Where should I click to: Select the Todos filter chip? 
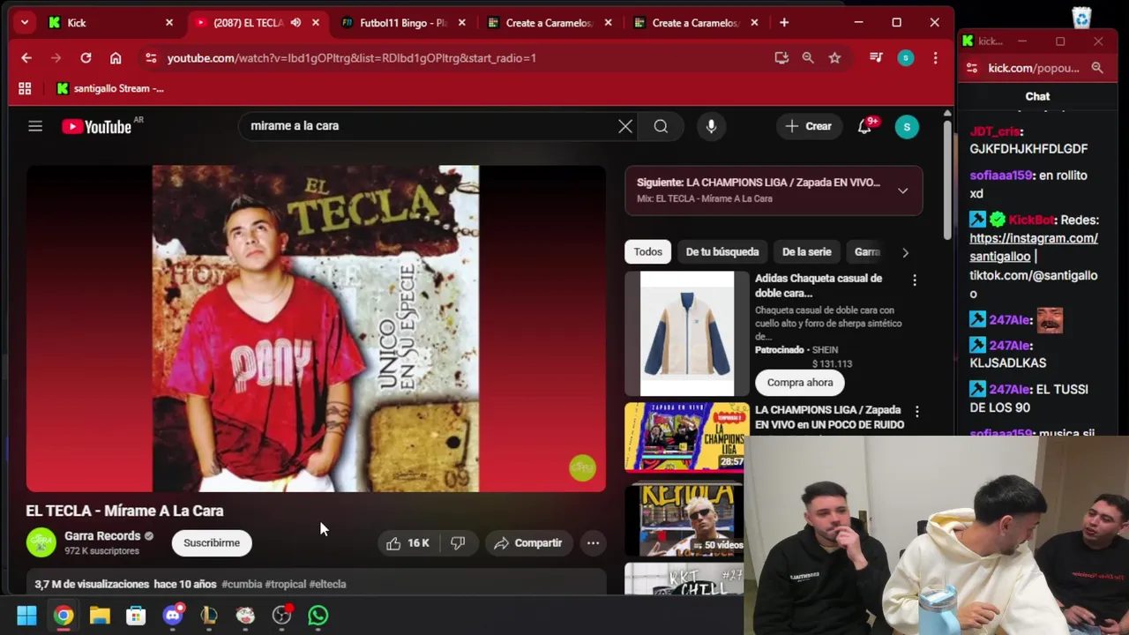647,252
